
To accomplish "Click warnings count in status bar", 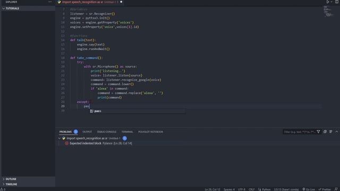I will click(3, 189).
